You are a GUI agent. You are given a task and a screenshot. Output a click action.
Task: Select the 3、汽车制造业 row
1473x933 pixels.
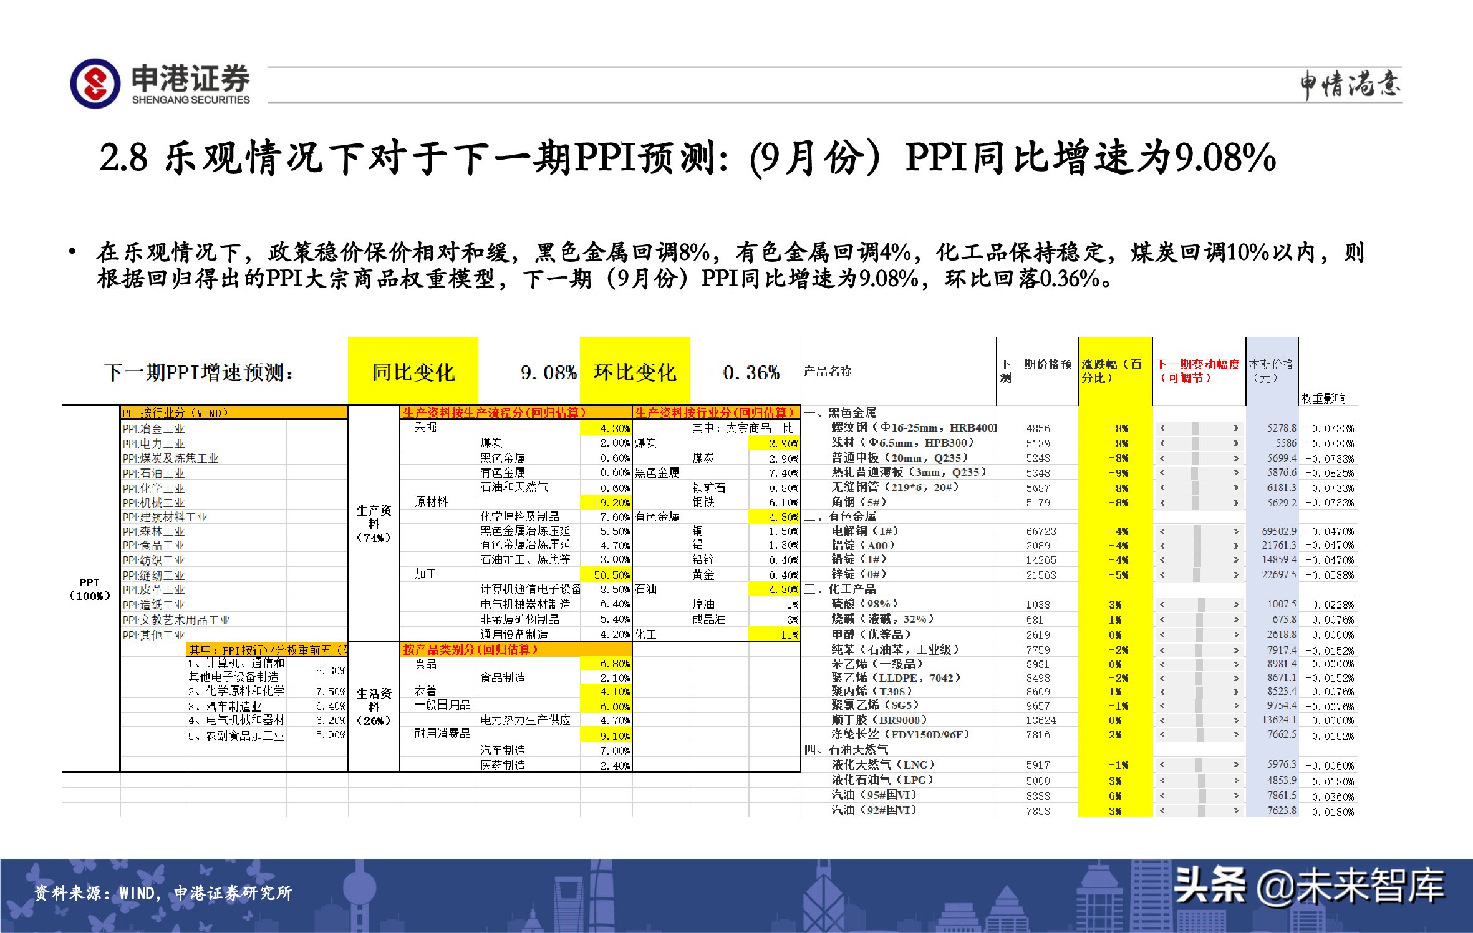266,706
